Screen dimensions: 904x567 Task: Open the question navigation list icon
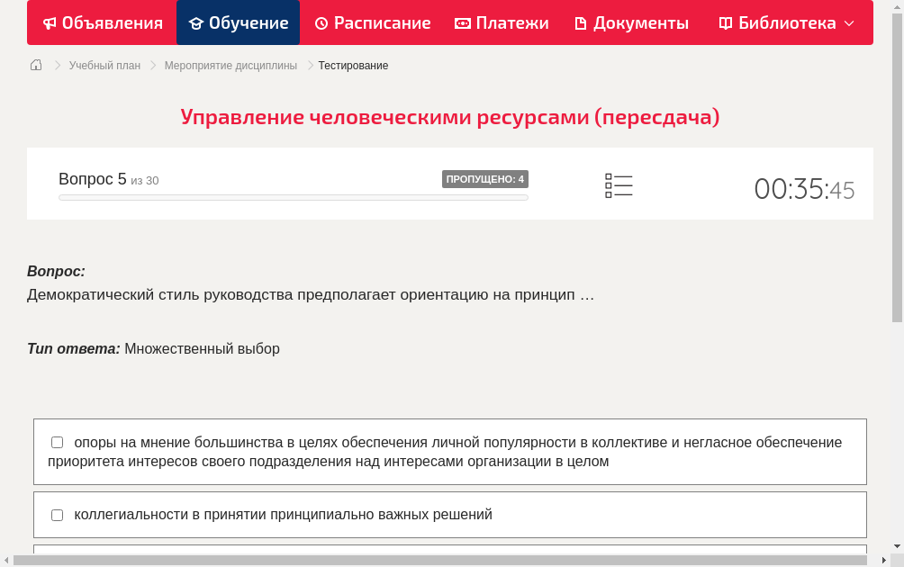(x=619, y=184)
